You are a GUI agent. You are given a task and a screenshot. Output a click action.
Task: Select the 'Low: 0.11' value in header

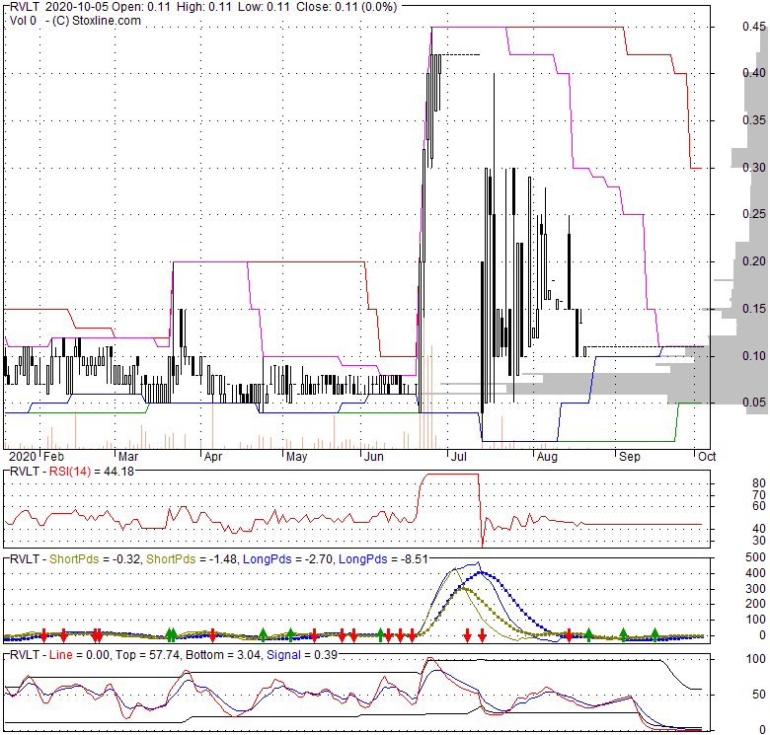click(x=266, y=7)
